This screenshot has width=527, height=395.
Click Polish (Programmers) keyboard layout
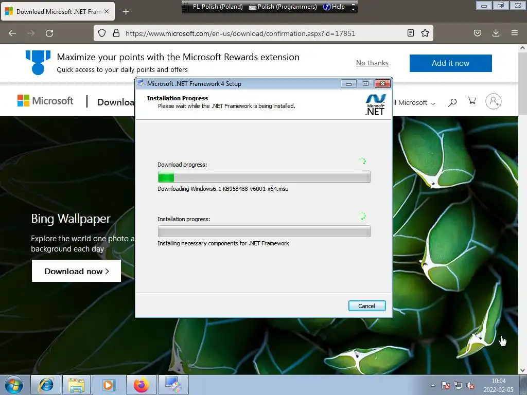point(283,7)
